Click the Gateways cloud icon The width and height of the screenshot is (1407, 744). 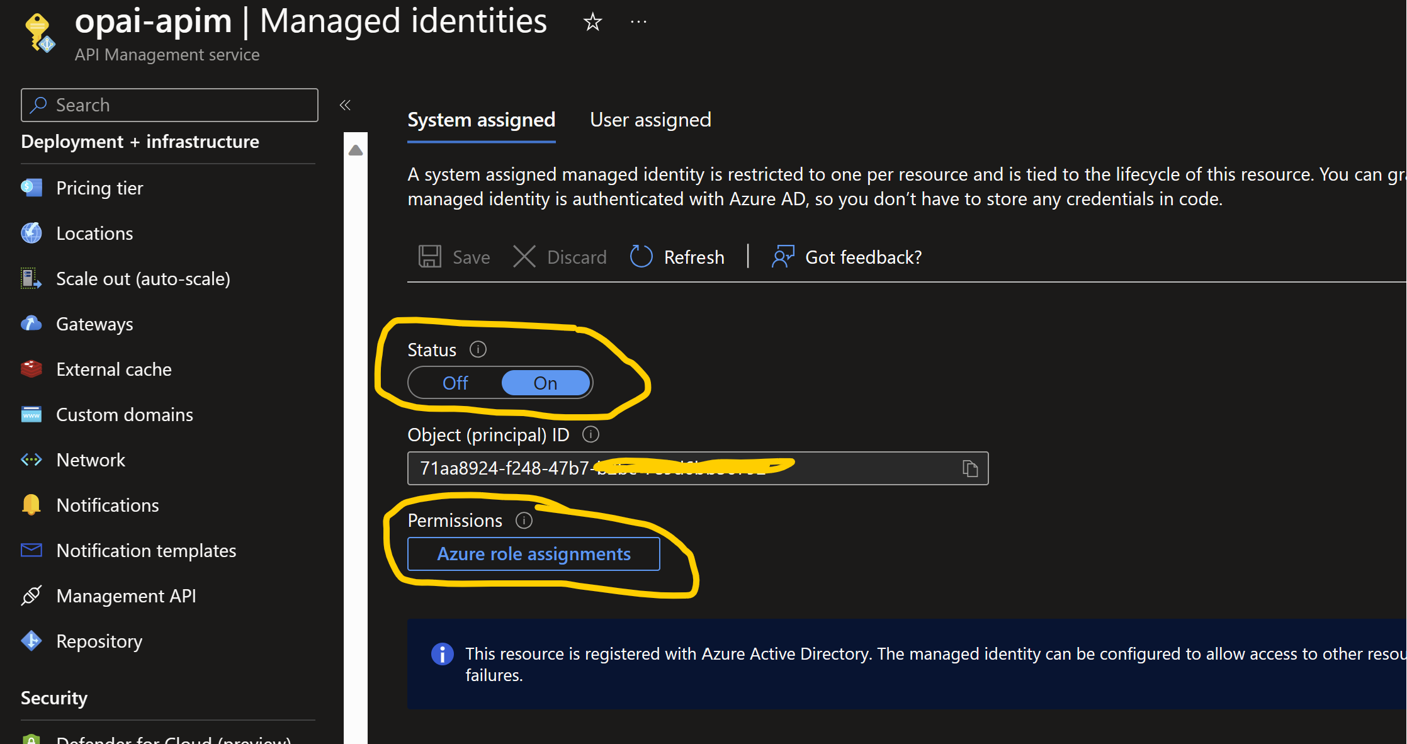point(31,324)
